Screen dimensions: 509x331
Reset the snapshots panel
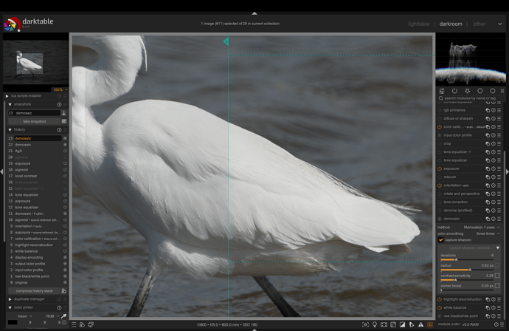point(60,104)
